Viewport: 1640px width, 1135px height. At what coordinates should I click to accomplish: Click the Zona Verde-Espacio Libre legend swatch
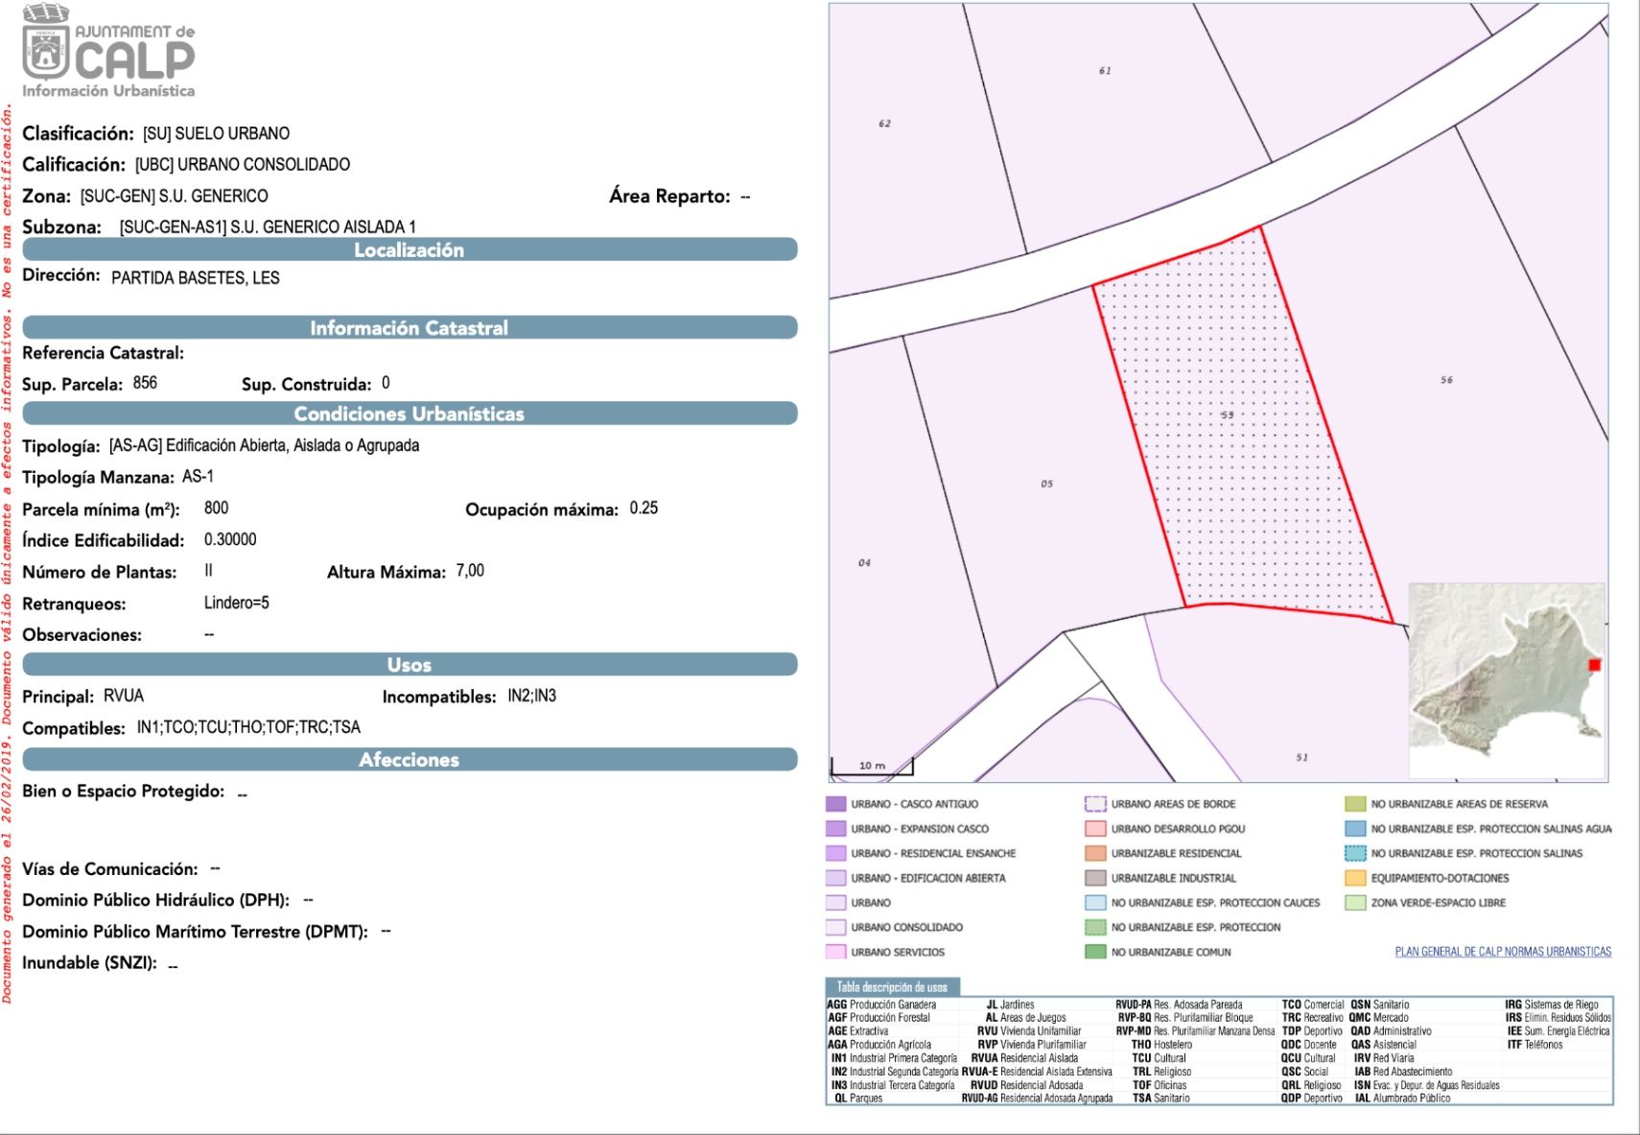tap(1355, 903)
